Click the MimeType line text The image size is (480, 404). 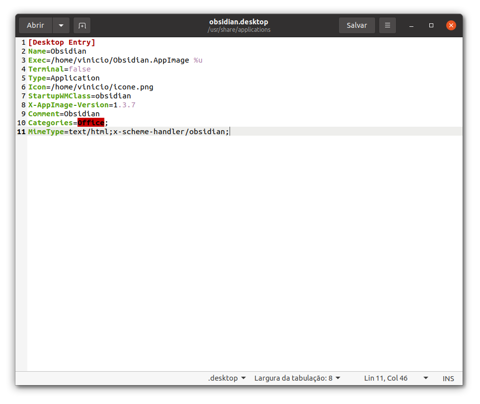(x=129, y=132)
